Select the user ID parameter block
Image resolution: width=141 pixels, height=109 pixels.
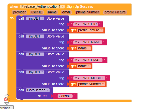coord(37,12)
